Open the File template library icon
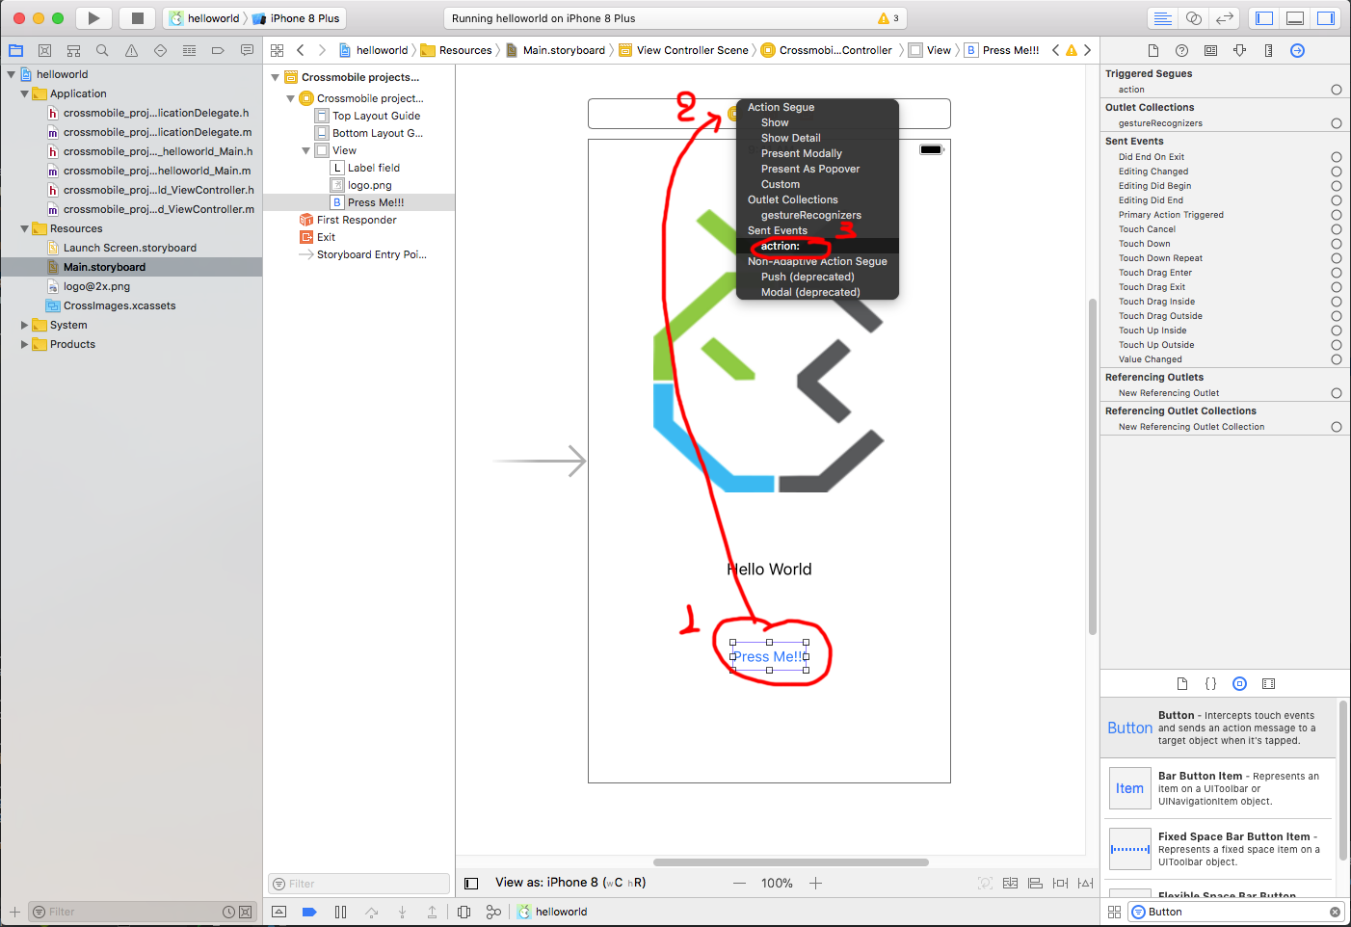 [x=1182, y=683]
